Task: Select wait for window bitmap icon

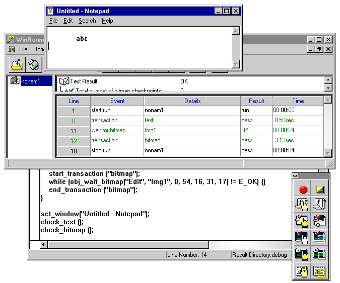Action: pos(303,254)
